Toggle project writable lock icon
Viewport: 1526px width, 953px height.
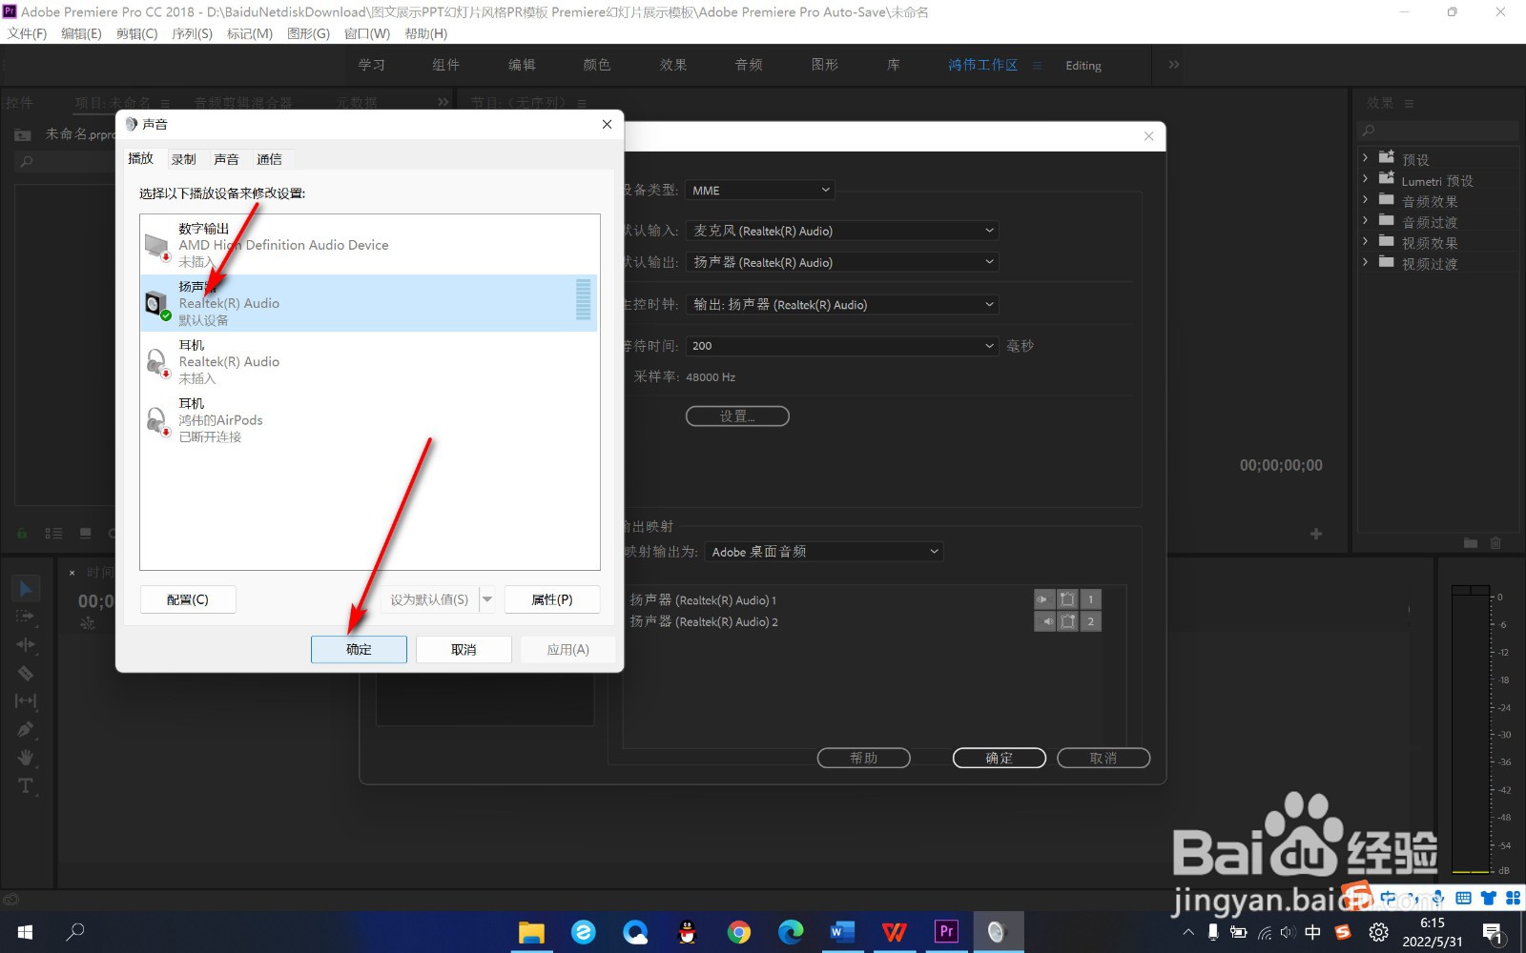coord(22,534)
